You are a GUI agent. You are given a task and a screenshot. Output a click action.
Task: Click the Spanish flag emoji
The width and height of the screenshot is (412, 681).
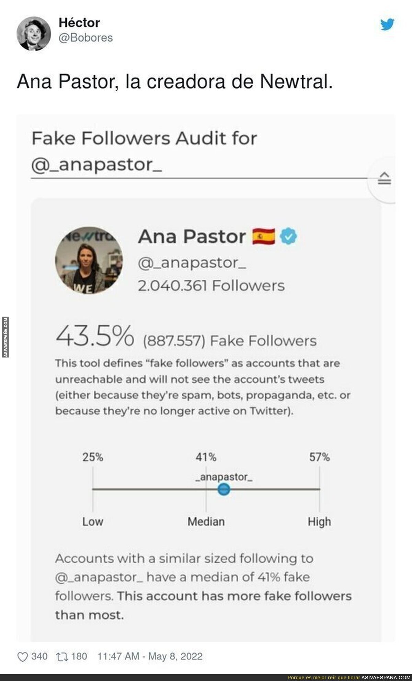pyautogui.click(x=263, y=236)
